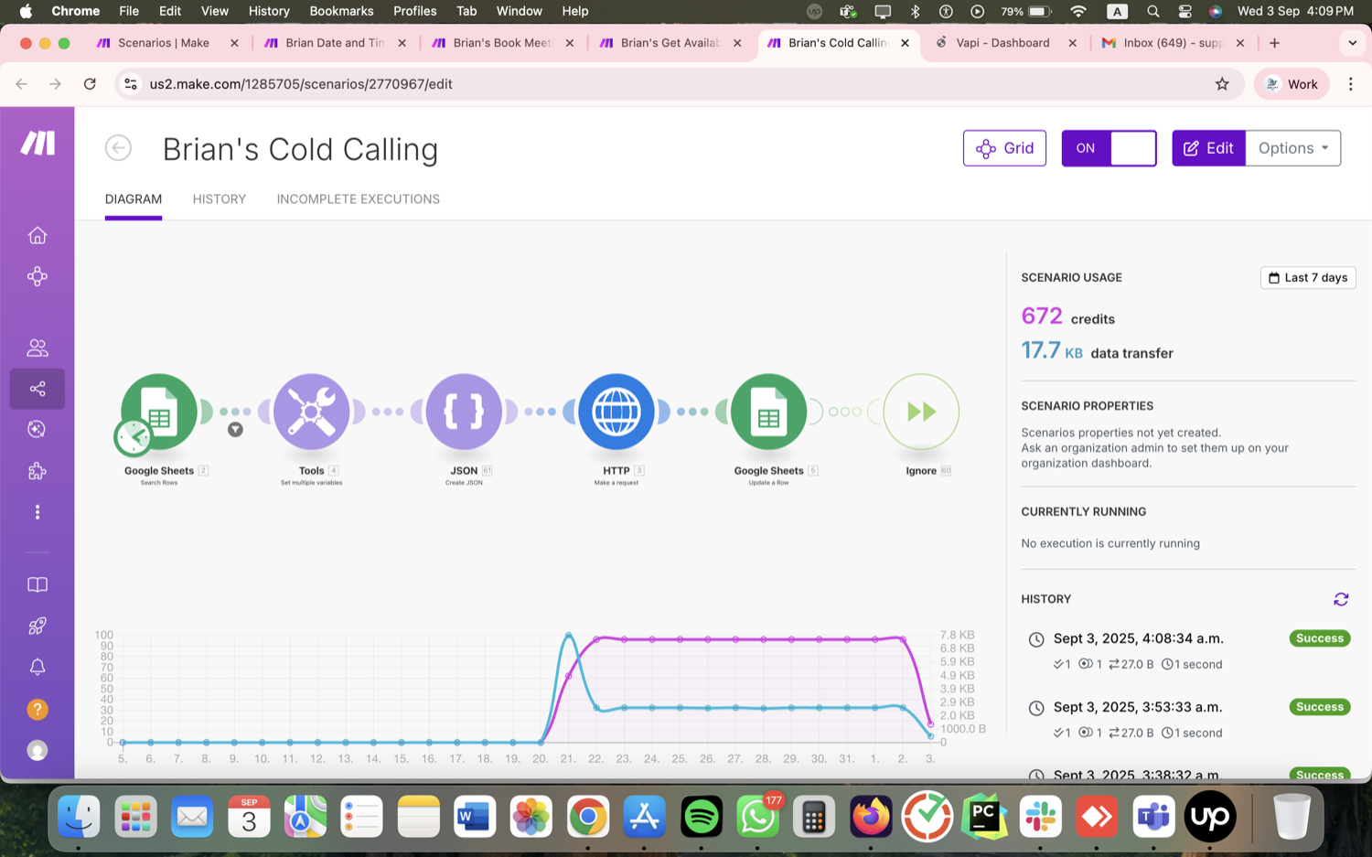The width and height of the screenshot is (1372, 857).
Task: Go back using the circled arrow
Action: (x=118, y=148)
